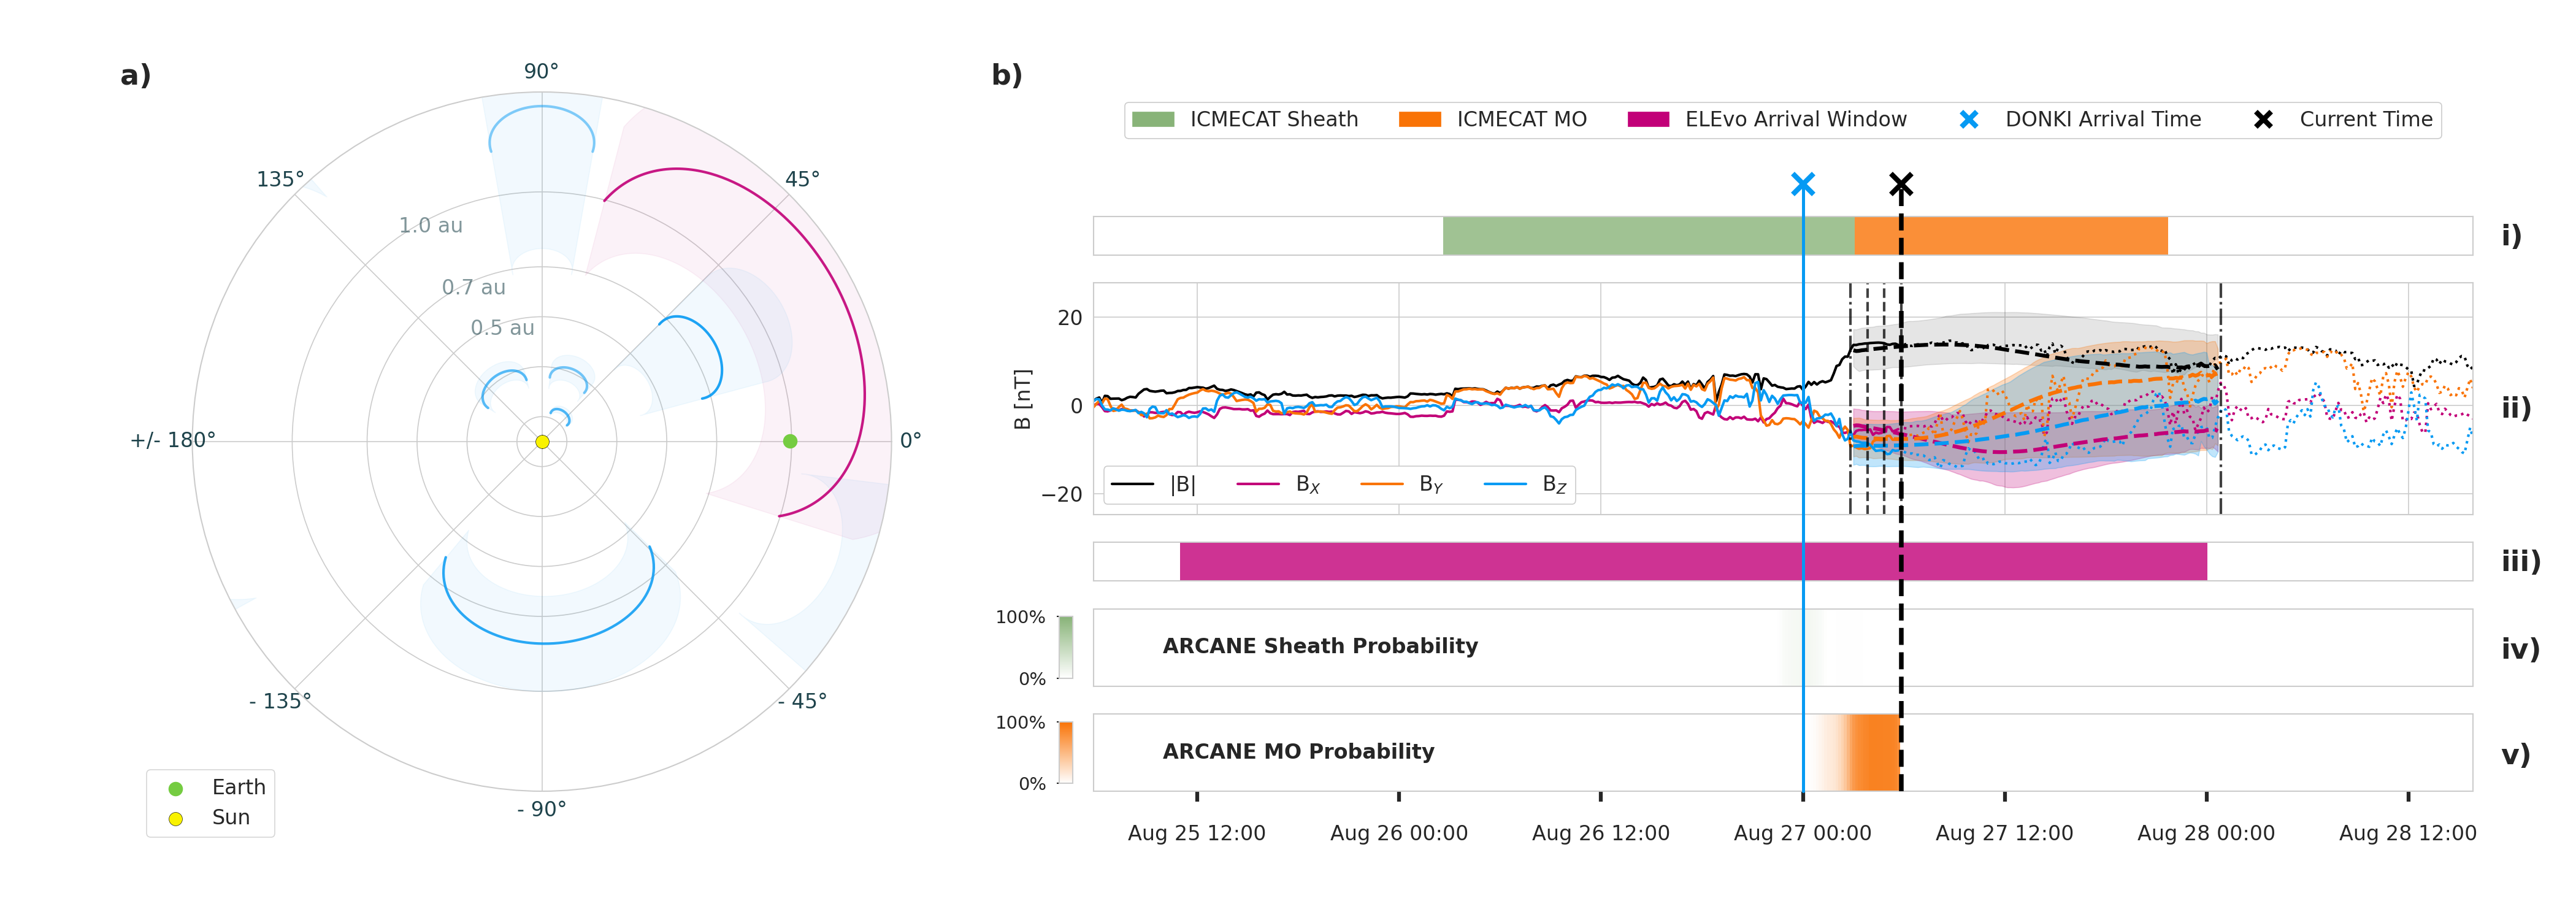Click the Aug 27 00:00 axis tick label

pos(1802,833)
